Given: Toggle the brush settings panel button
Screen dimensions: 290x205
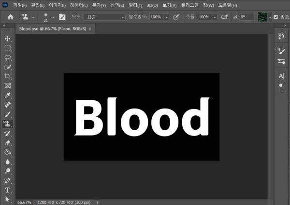Looking at the screenshot, I should click(62, 17).
